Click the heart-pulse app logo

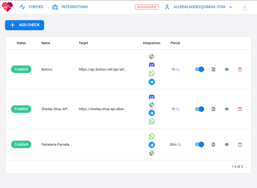7,7
